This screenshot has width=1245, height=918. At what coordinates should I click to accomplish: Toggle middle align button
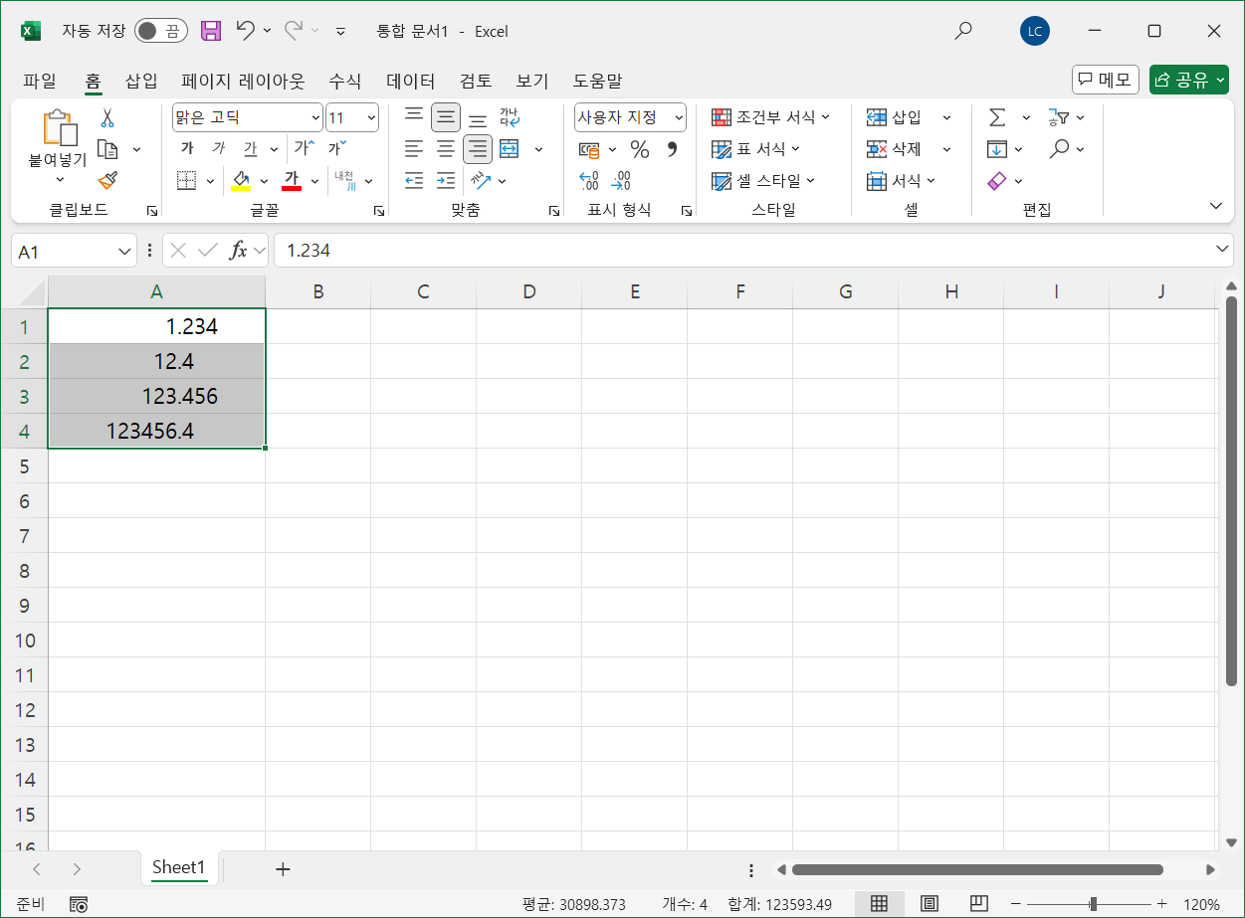point(446,117)
